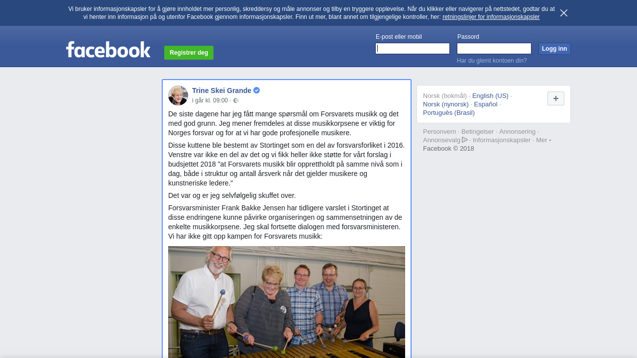The image size is (637, 358).
Task: Open the post's marimba photo
Action: [x=287, y=302]
